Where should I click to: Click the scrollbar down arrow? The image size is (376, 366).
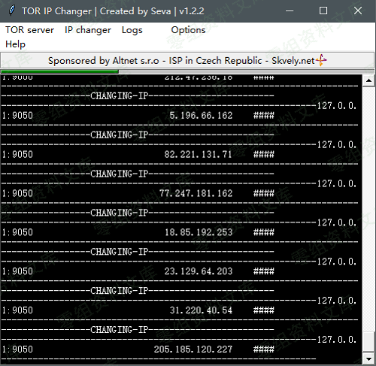tap(368, 359)
